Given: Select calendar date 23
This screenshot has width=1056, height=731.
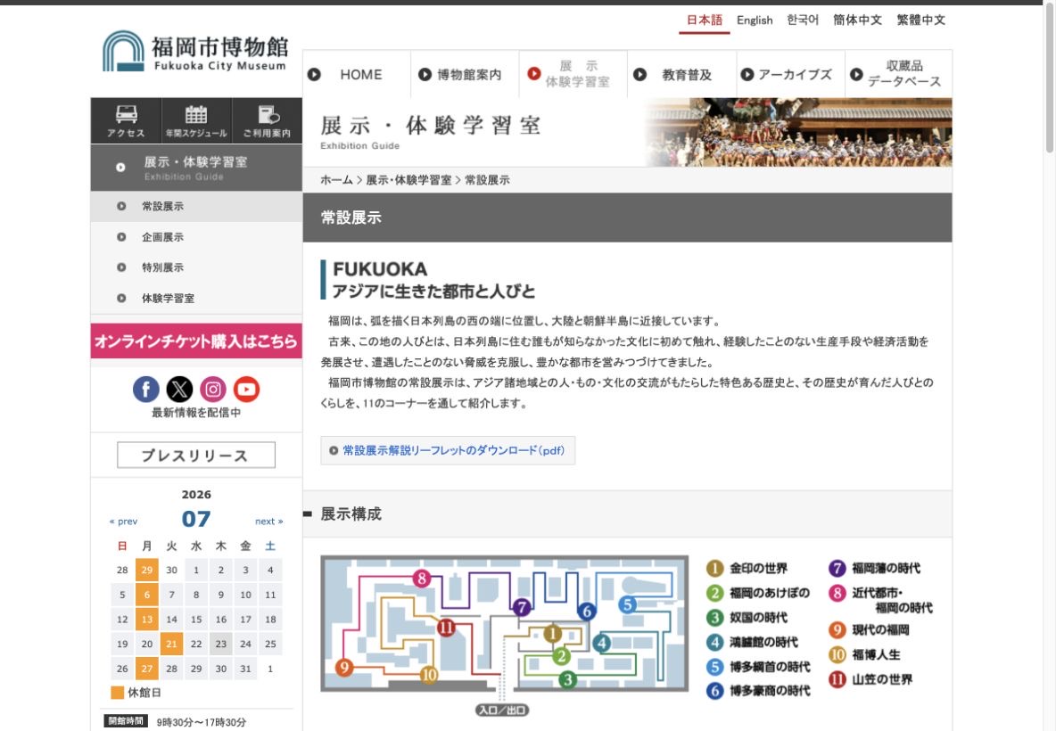Looking at the screenshot, I should tap(221, 644).
